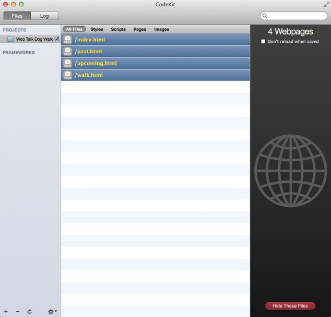Image resolution: width=331 pixels, height=317 pixels.
Task: Toggle the Web Talk Dog Walk project checkbox
Action: pyautogui.click(x=57, y=39)
